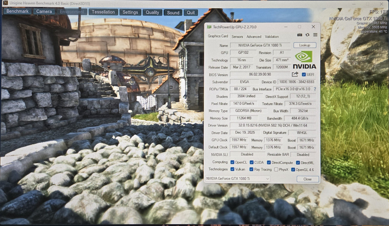Minimize the GPU-Z window
The width and height of the screenshot is (389, 226).
tap(285, 27)
